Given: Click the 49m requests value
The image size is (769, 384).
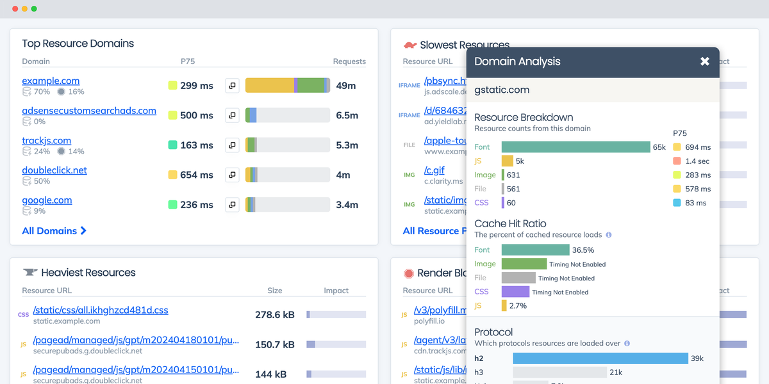Looking at the screenshot, I should [346, 86].
